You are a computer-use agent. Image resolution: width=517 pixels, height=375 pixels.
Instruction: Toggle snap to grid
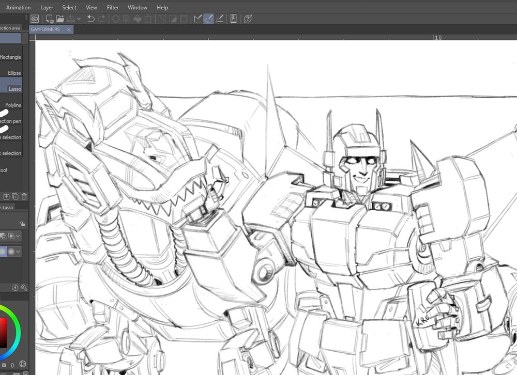220,19
